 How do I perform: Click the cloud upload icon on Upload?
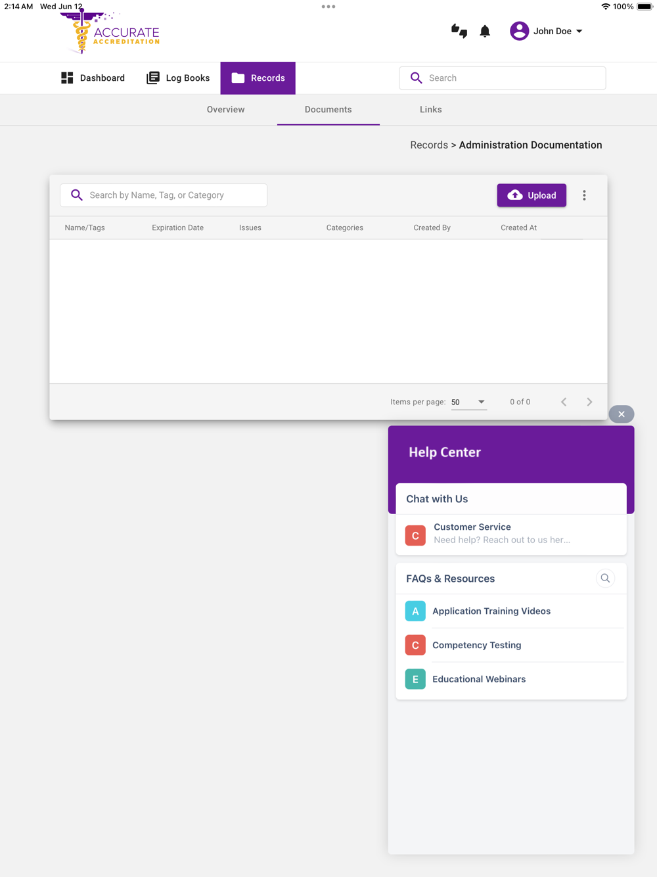pos(515,195)
